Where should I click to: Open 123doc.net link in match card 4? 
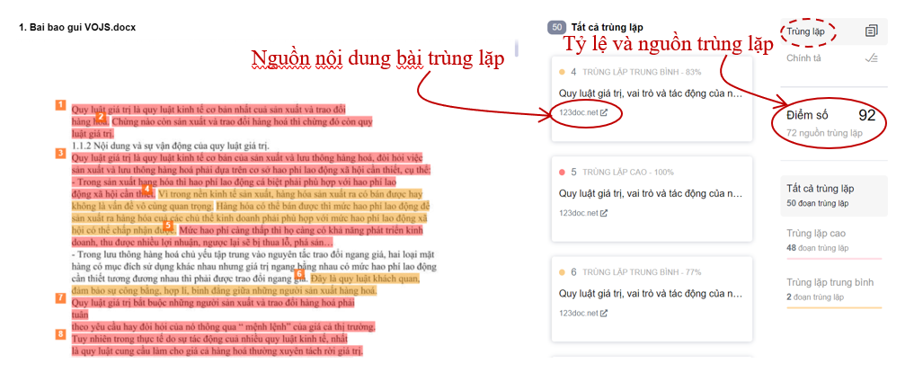(578, 112)
